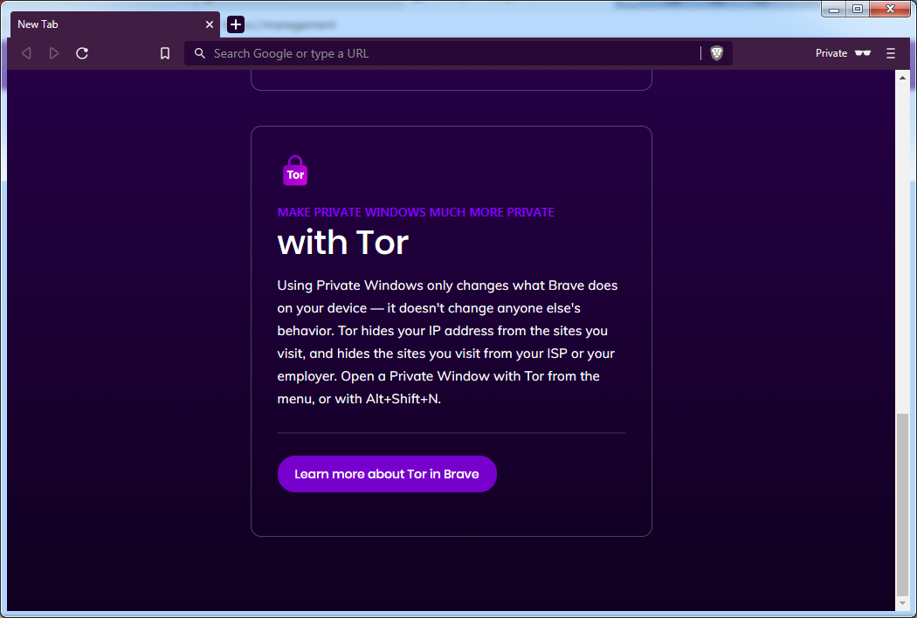The width and height of the screenshot is (917, 618).
Task: Reload the page with the refresh icon
Action: pyautogui.click(x=82, y=53)
